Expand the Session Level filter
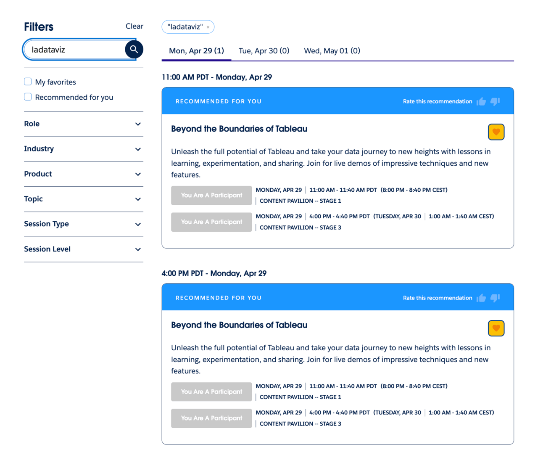 (84, 249)
